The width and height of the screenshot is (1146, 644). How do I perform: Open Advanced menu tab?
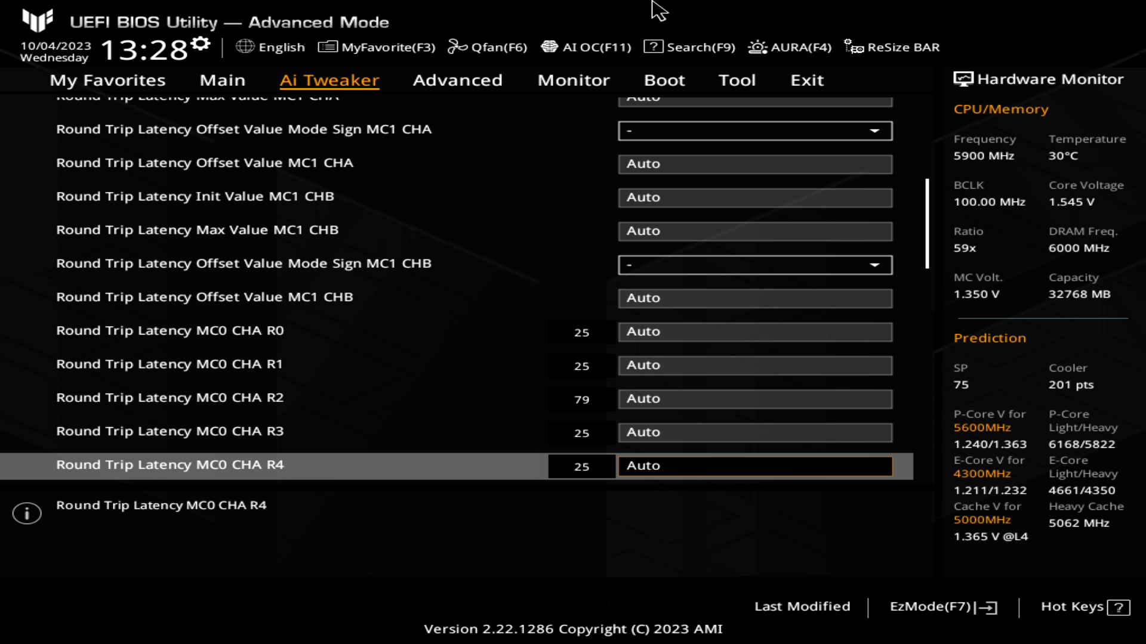pos(458,79)
